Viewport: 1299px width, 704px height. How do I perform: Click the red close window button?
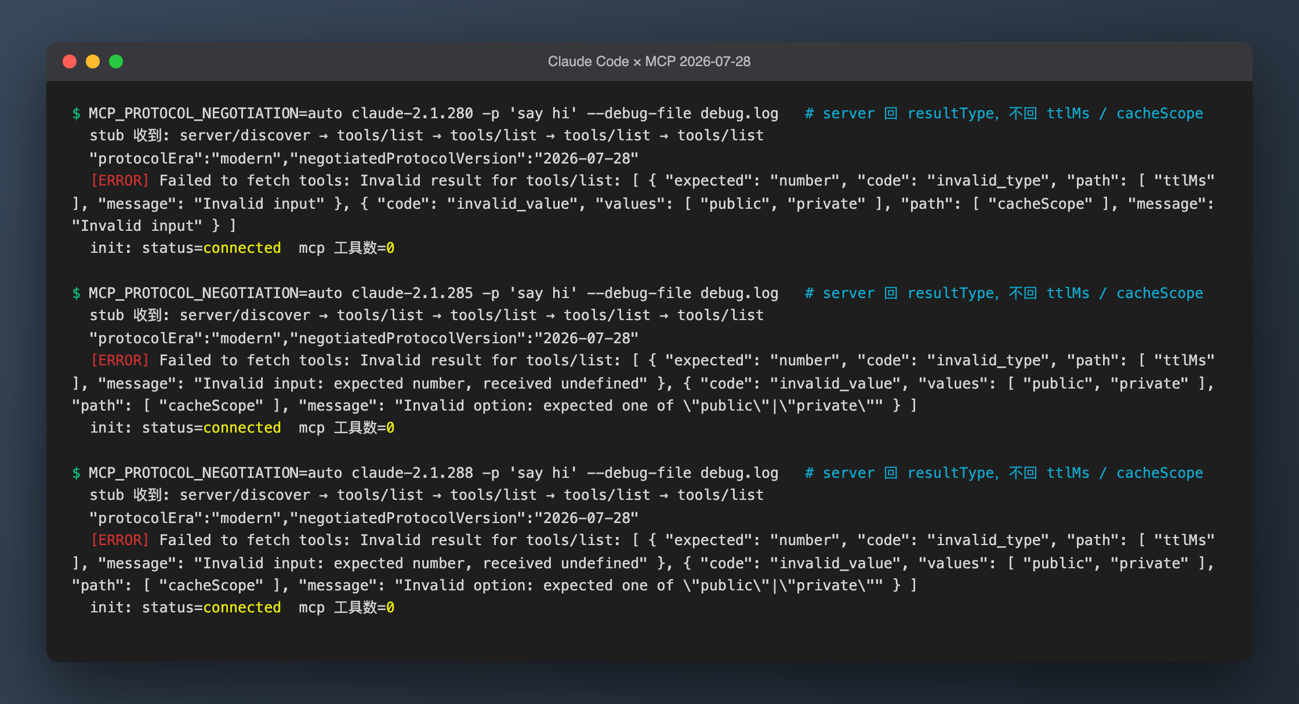click(x=70, y=61)
